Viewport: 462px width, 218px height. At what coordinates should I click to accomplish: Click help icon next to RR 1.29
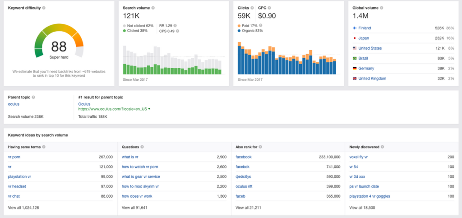[x=176, y=26]
